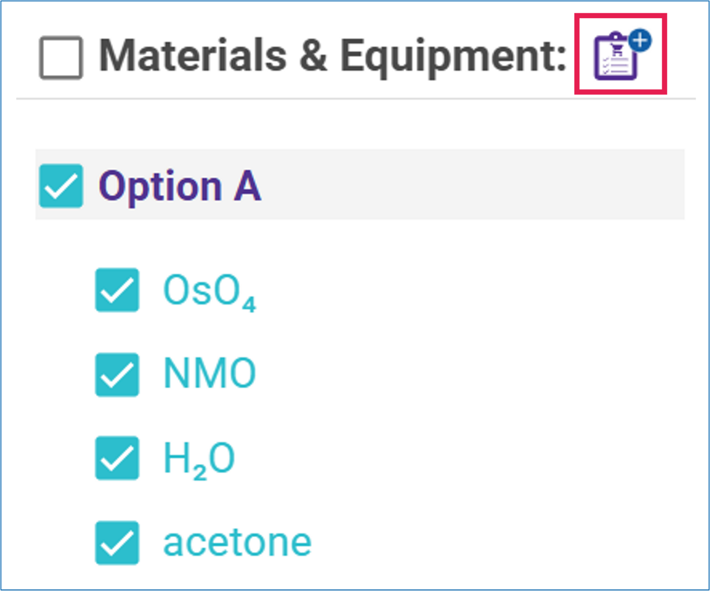Viewport: 710px width, 591px height.
Task: Click the word "Materials" in the header
Action: (192, 56)
